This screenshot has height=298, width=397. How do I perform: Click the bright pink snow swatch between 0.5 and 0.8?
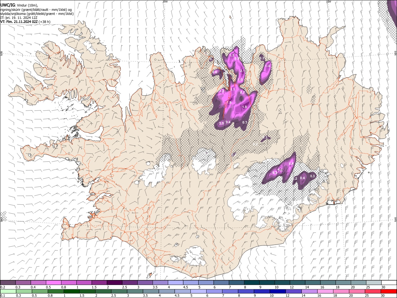pos(53,283)
